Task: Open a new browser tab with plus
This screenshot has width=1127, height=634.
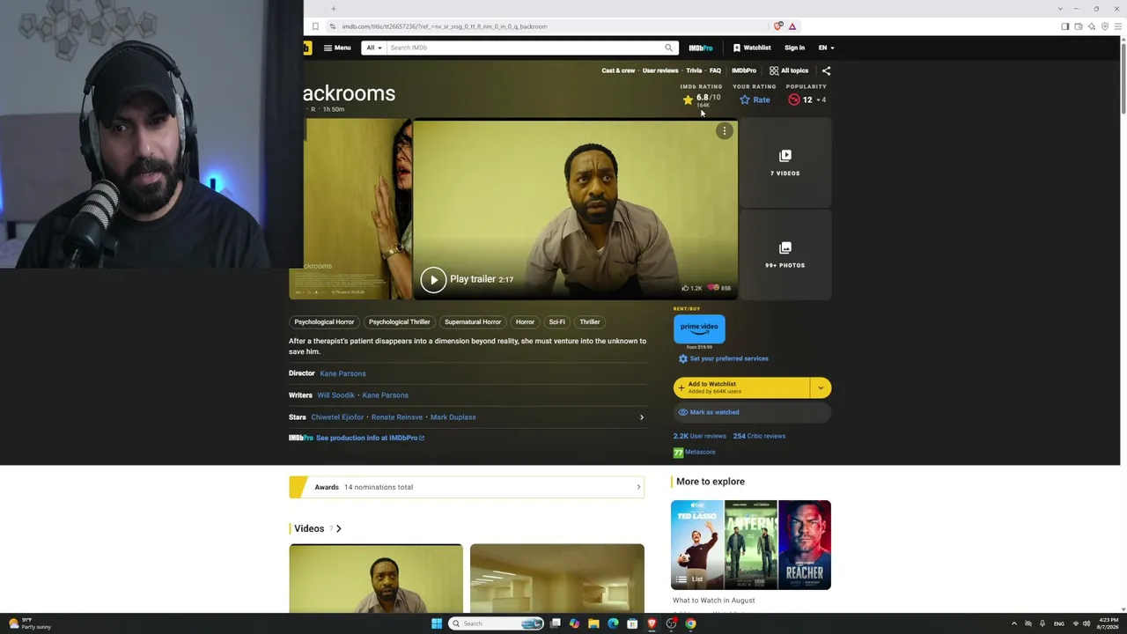Action: pyautogui.click(x=334, y=9)
